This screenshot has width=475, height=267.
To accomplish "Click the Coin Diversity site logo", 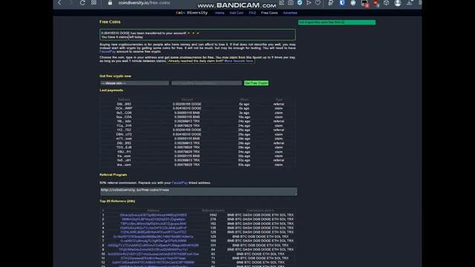I will (x=191, y=13).
